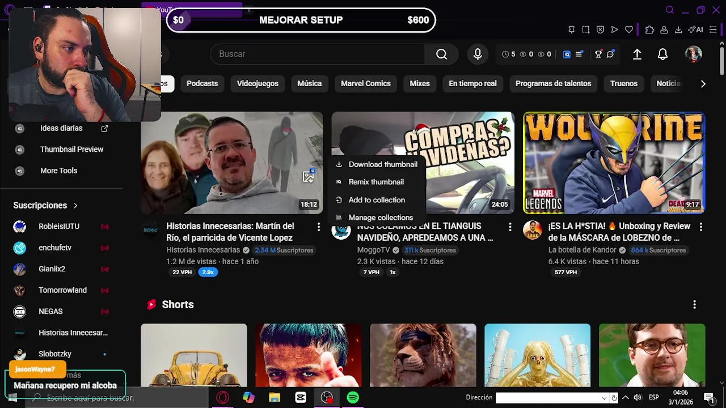Open the yellow Beetle car Short

click(194, 355)
